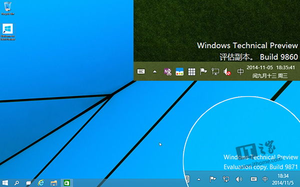The image size is (300, 187).
Task: Open the green Store app on the taskbar
Action: [66, 183]
